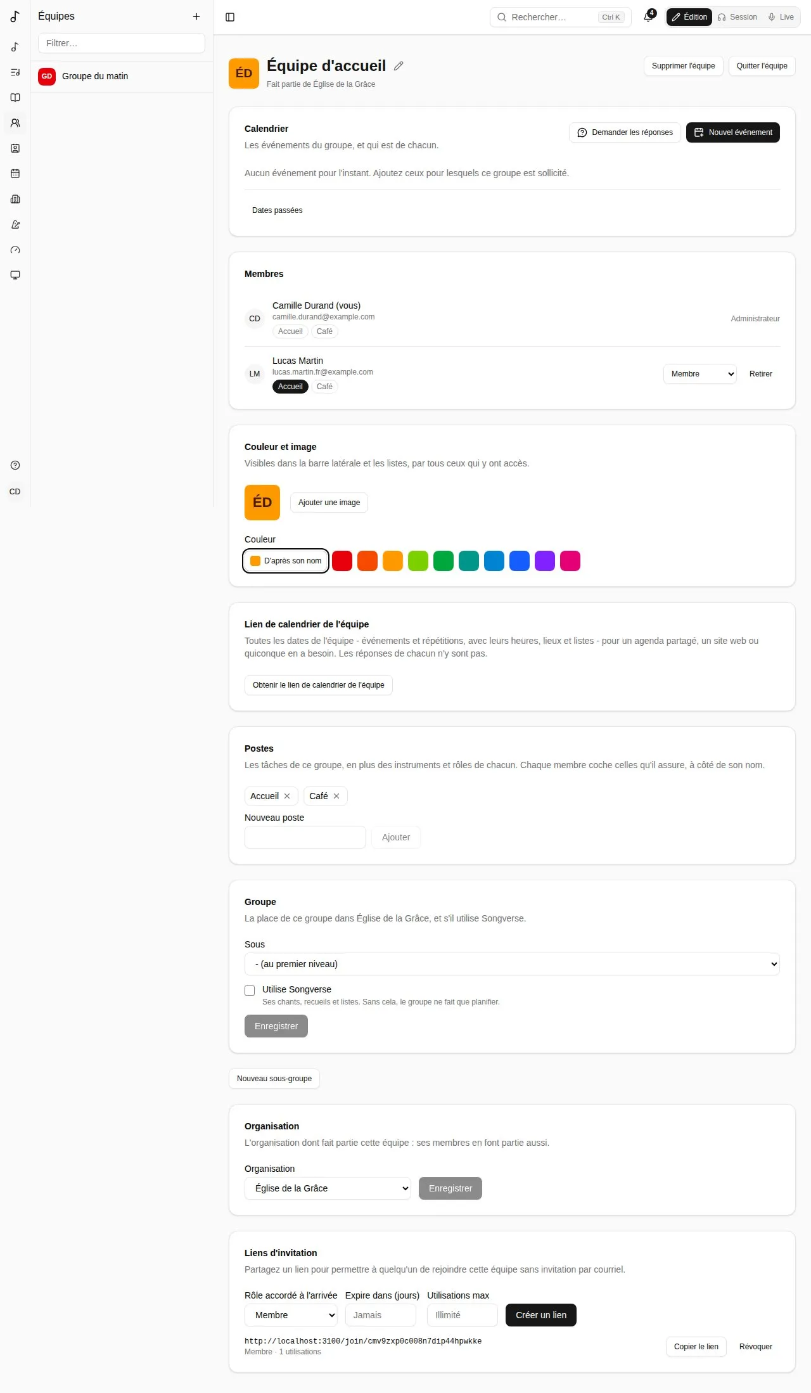811x1393 pixels.
Task: Toggle Lucas Martin's Café poste tag
Action: coord(324,387)
